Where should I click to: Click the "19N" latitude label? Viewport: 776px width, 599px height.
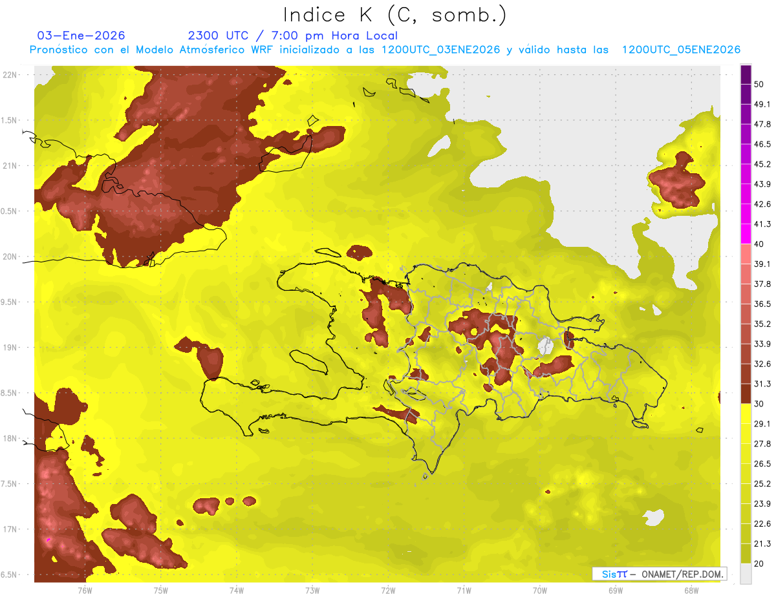(x=10, y=348)
